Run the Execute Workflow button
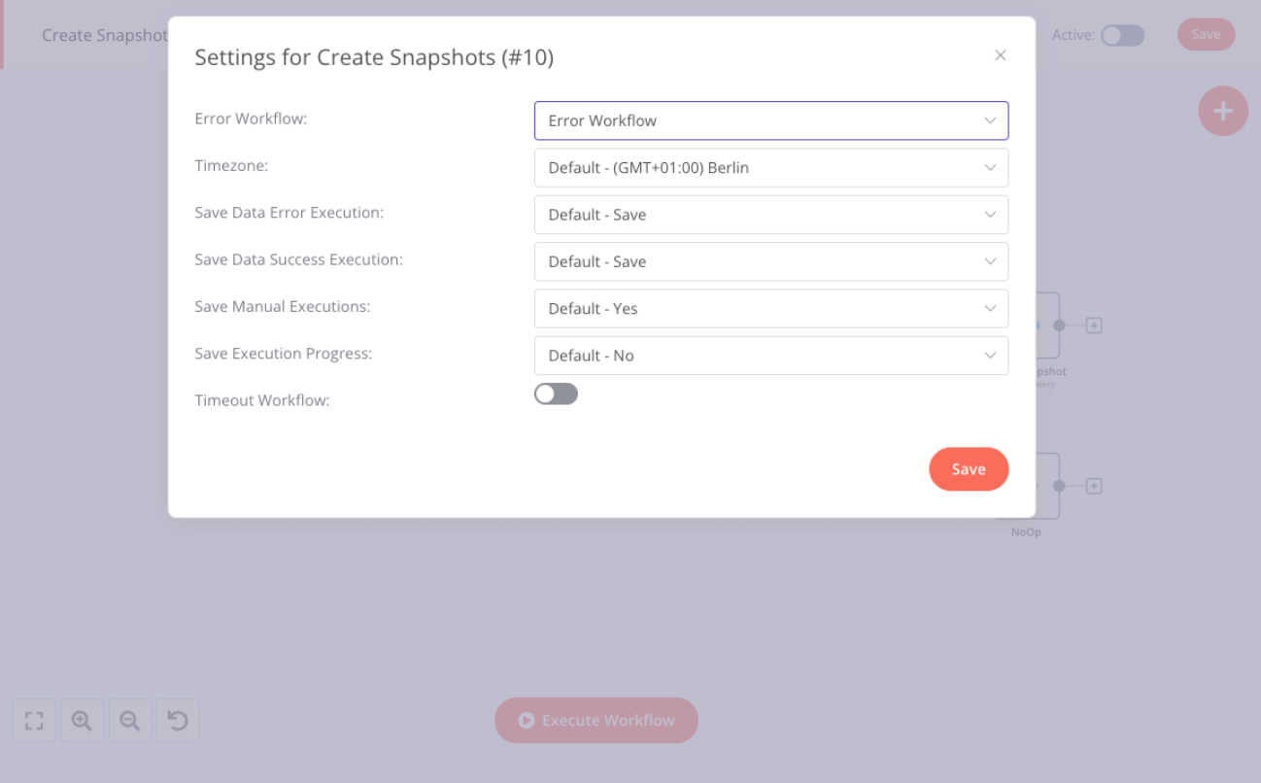 coord(596,720)
